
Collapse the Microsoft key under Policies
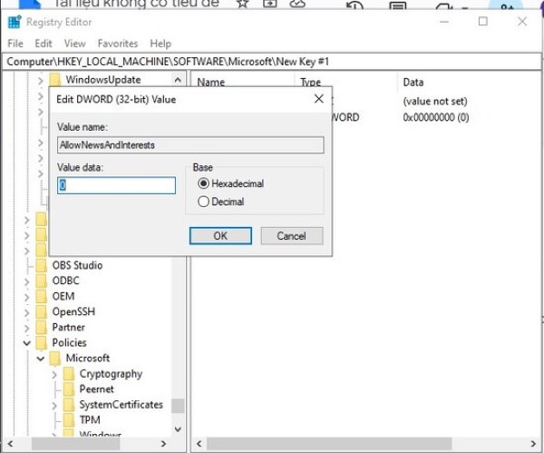click(x=41, y=358)
